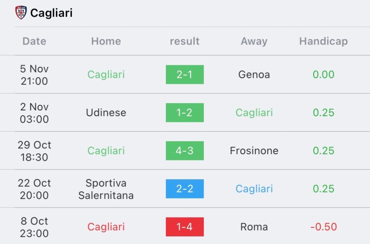Click Sportiva Salernitana team name
The image size is (370, 244).
(106, 189)
